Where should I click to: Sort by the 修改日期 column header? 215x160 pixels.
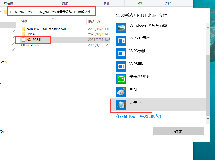tap(94, 21)
